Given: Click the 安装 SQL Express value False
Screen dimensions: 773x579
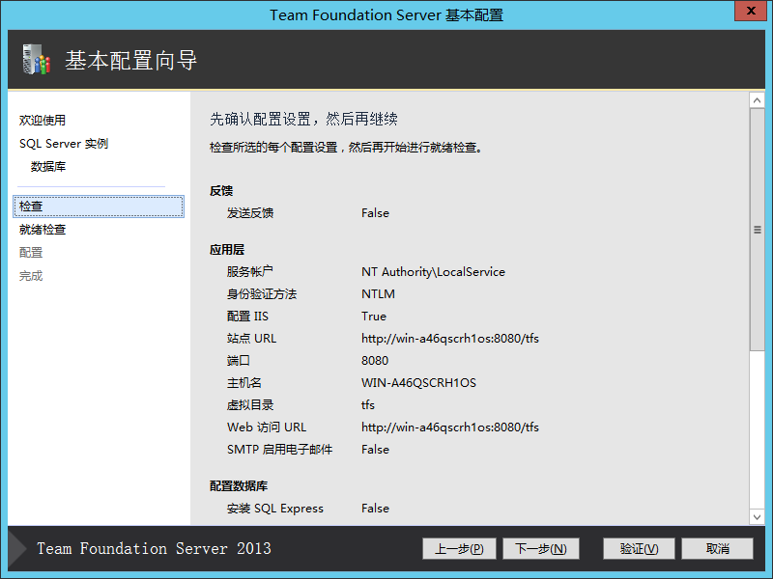Looking at the screenshot, I should (375, 509).
